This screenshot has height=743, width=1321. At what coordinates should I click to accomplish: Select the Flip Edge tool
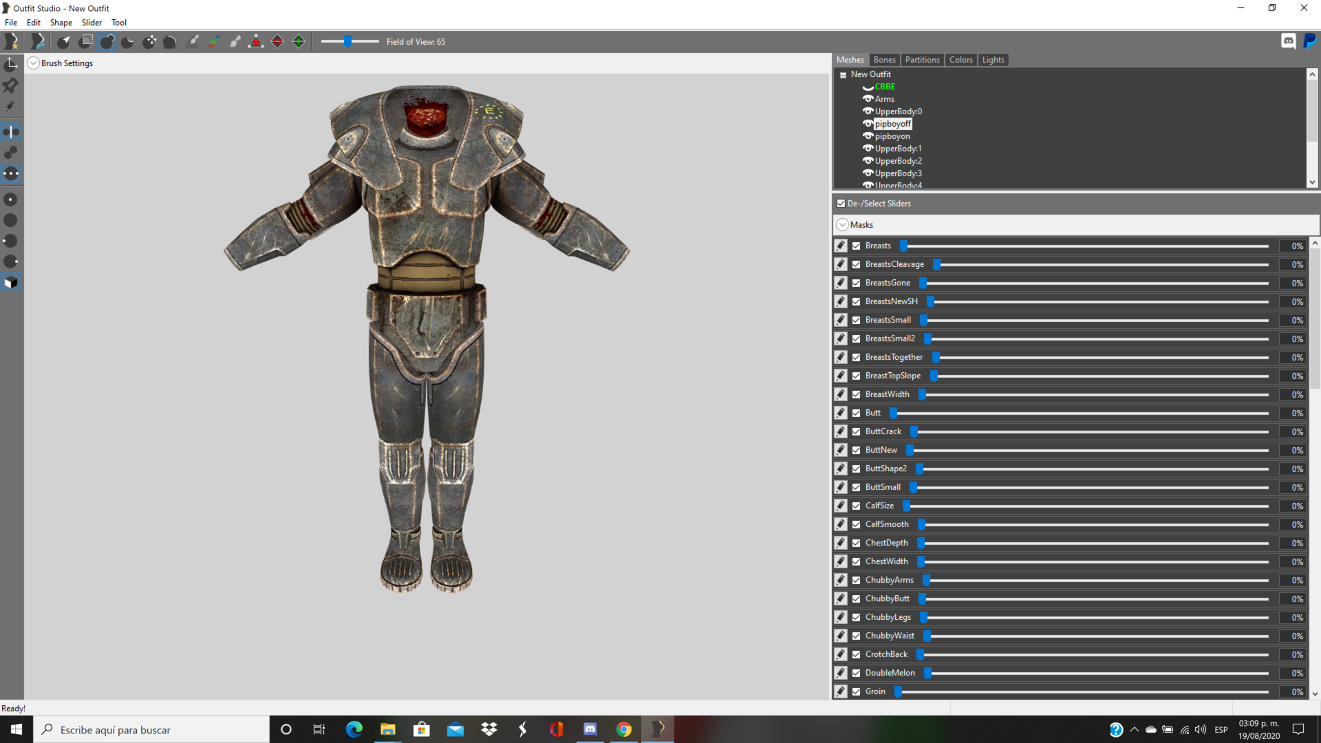click(277, 41)
